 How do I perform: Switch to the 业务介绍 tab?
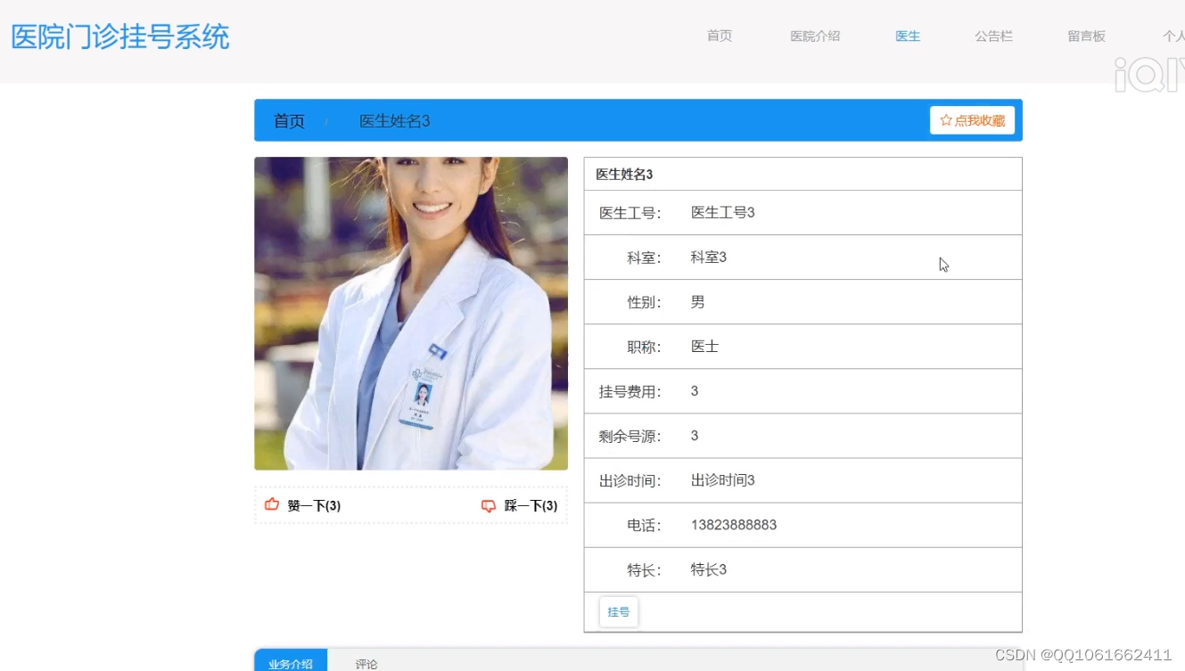click(x=291, y=660)
